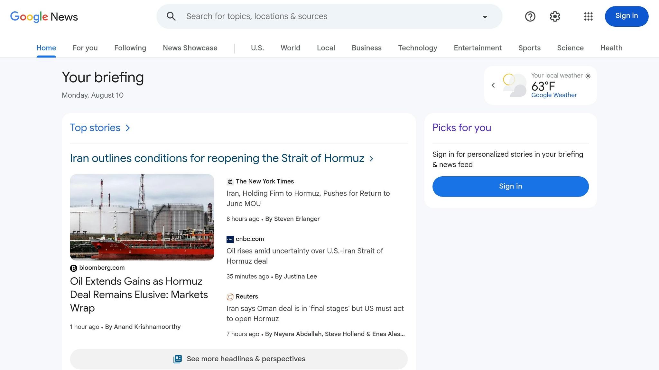The width and height of the screenshot is (659, 370).
Task: Open Oil rises amid uncertainty article
Action: pyautogui.click(x=305, y=256)
